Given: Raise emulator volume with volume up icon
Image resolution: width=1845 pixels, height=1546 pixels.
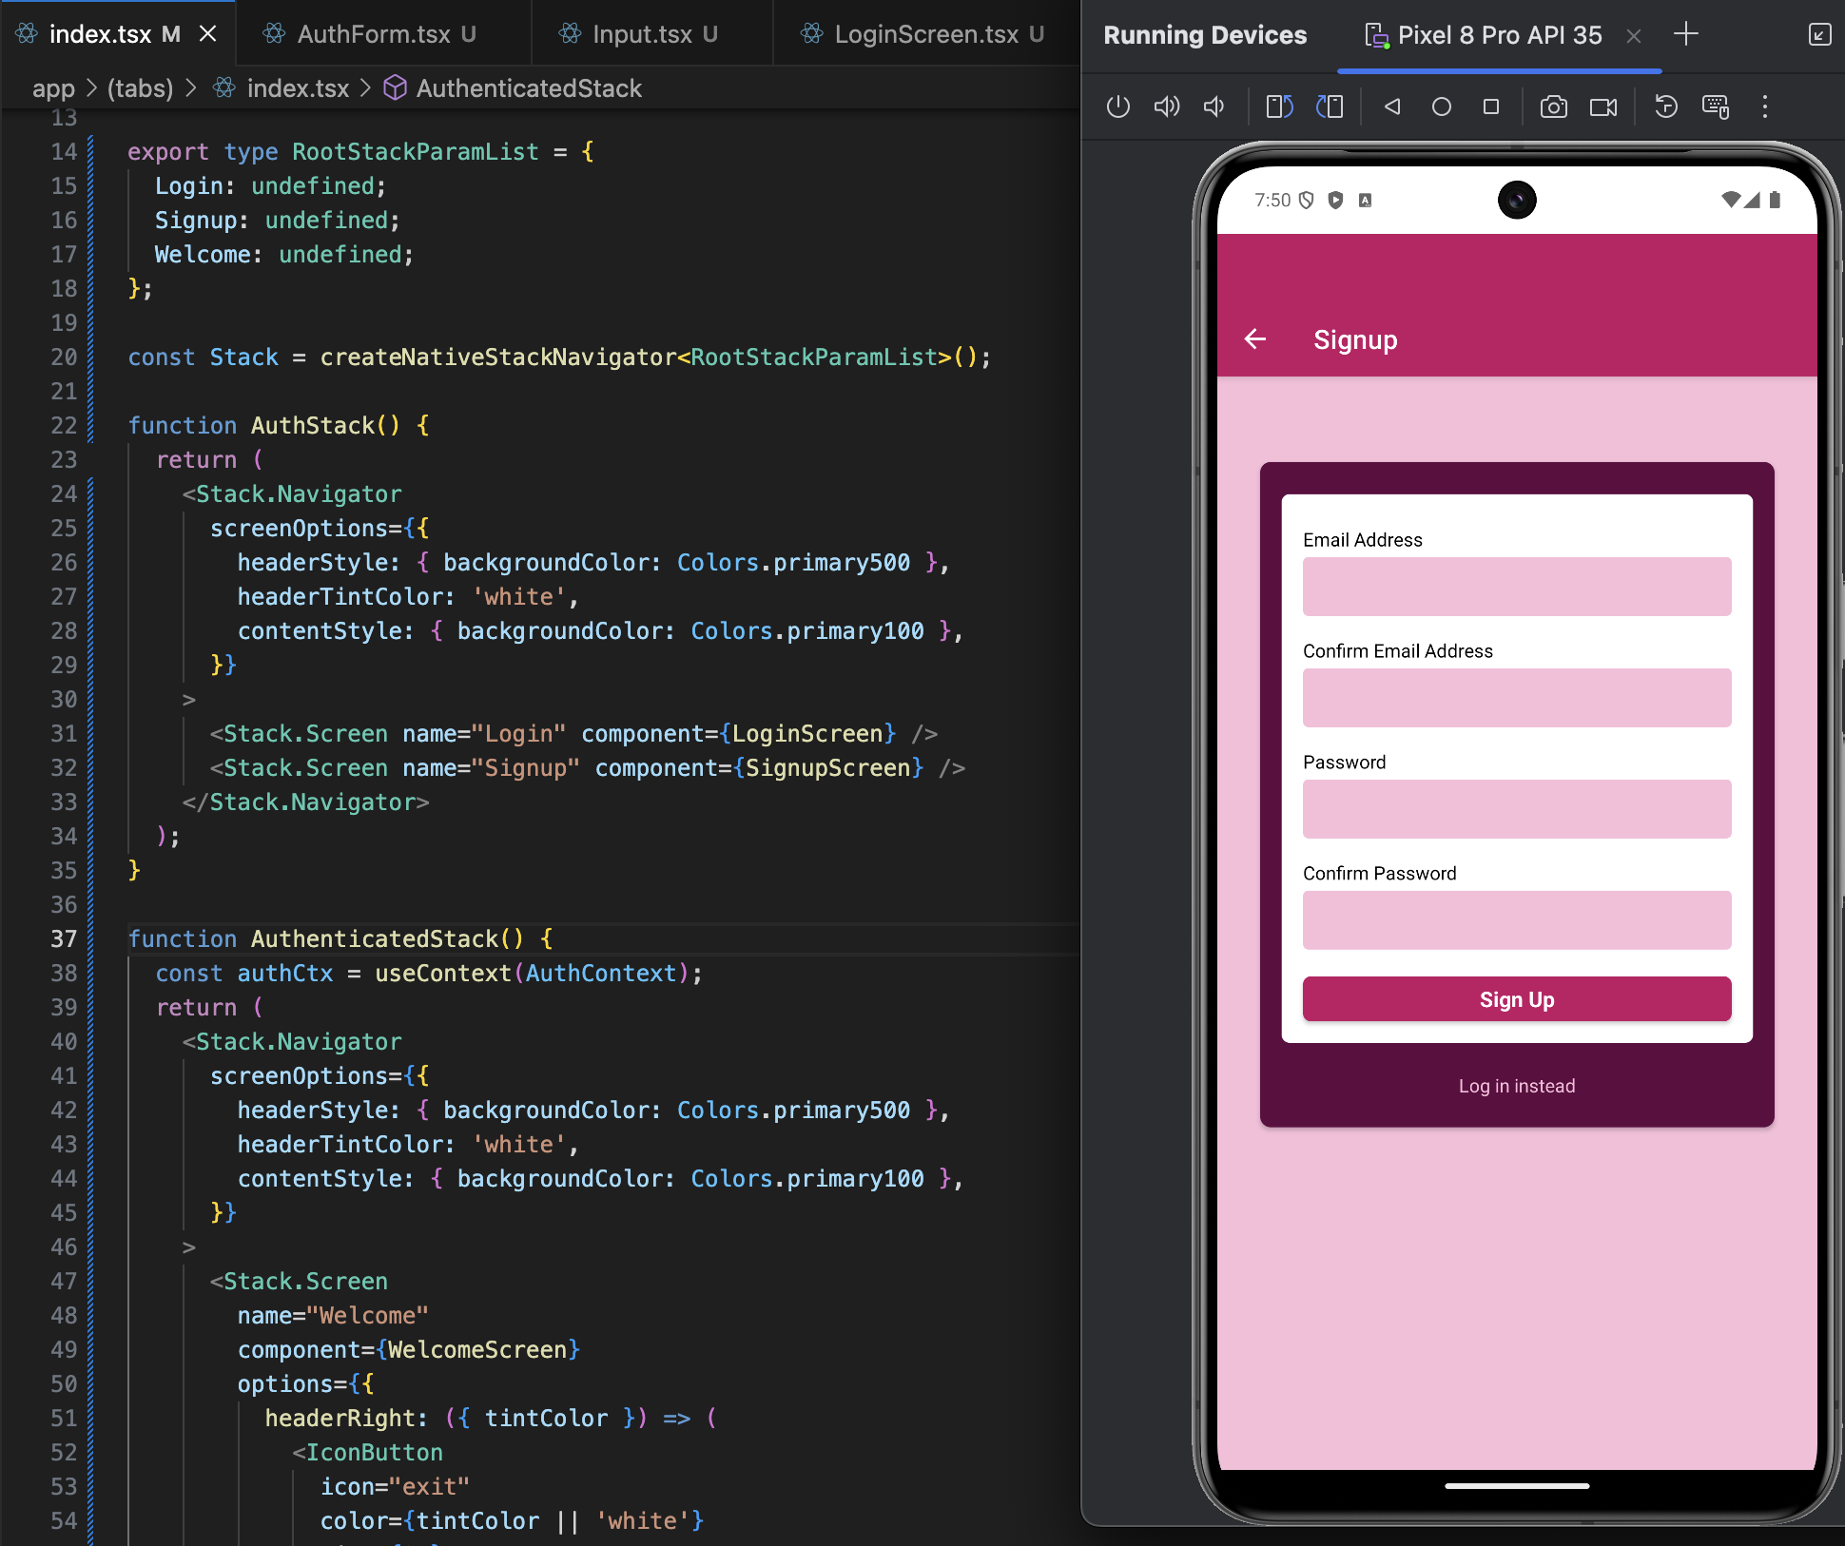Looking at the screenshot, I should click(1167, 106).
